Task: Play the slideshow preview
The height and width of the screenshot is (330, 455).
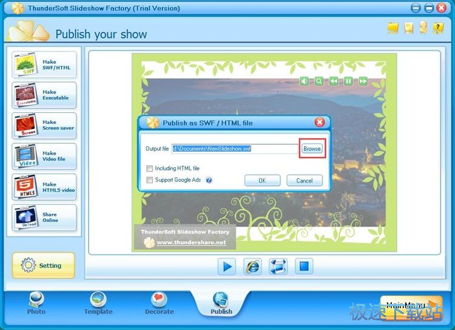Action: (x=227, y=266)
